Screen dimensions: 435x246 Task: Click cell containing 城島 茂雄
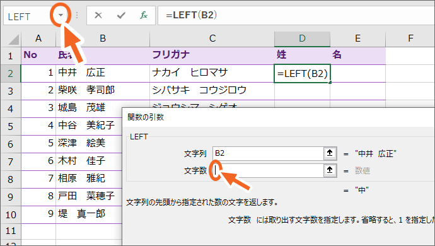pos(89,108)
